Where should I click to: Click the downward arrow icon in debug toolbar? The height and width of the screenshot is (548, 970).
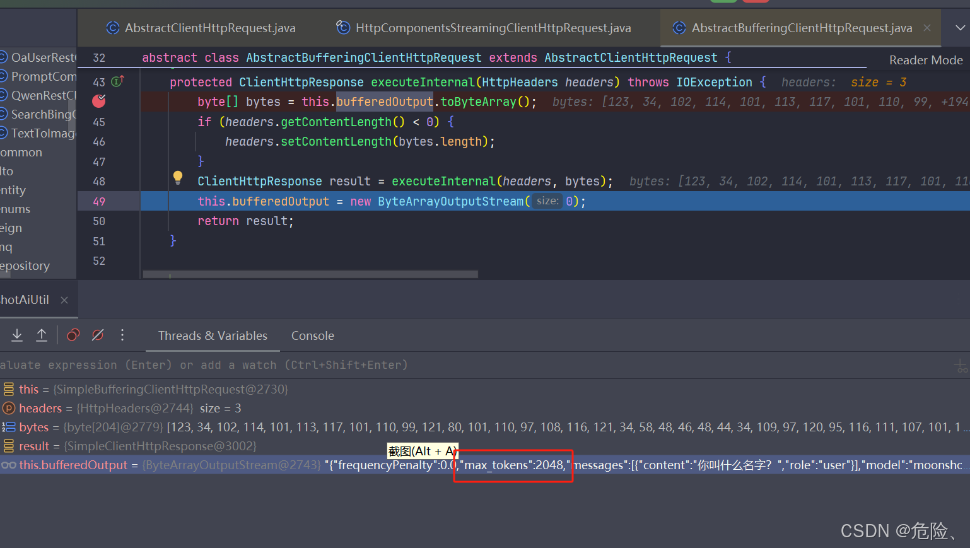[17, 335]
